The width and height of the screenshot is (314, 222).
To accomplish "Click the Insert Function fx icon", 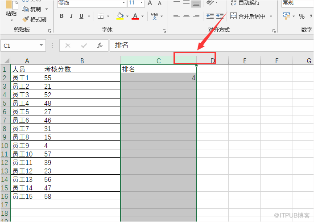I will coord(100,45).
